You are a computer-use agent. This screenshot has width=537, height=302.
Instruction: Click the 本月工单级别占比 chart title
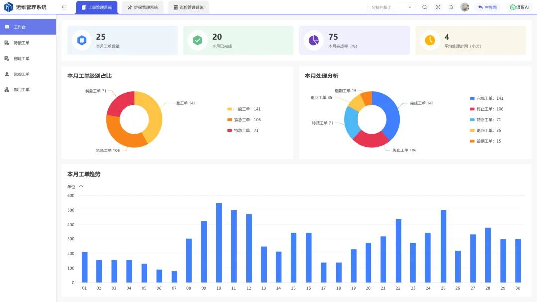pyautogui.click(x=89, y=76)
